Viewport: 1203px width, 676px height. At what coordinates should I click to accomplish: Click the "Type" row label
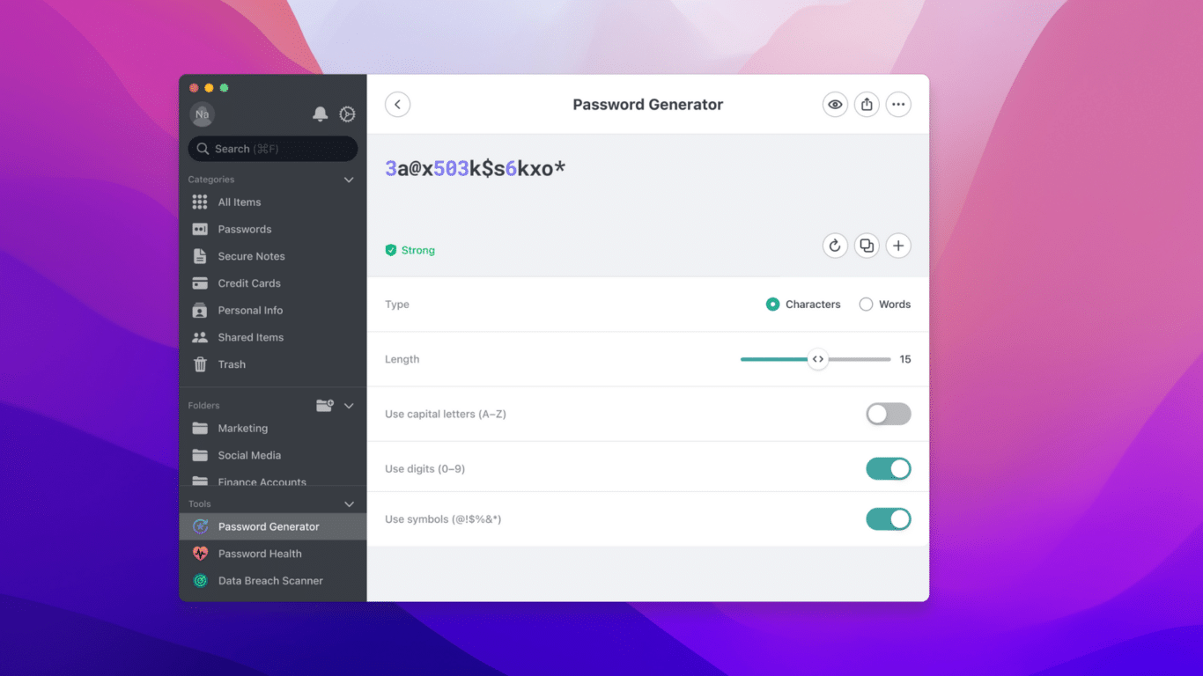(397, 305)
